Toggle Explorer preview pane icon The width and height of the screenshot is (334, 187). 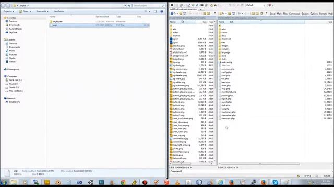[156, 11]
